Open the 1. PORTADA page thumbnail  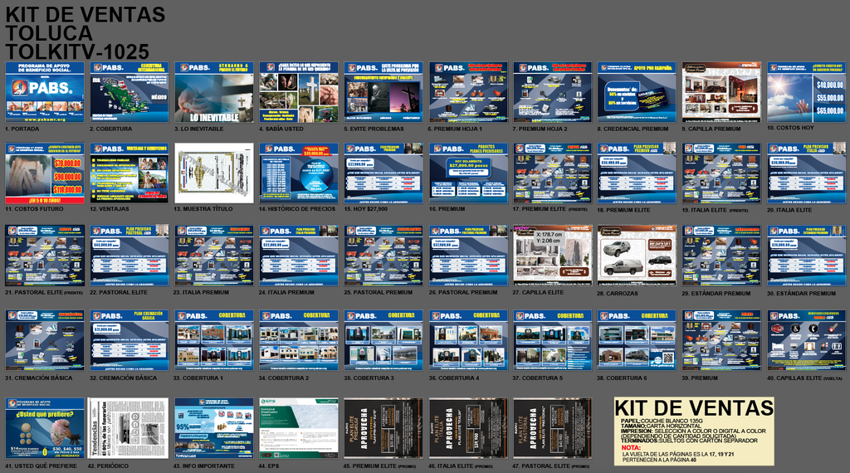44,92
